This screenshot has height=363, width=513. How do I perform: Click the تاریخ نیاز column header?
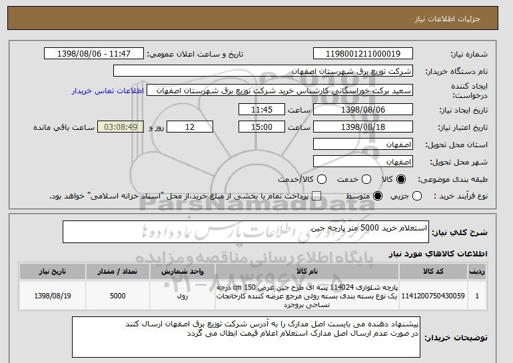click(x=53, y=272)
